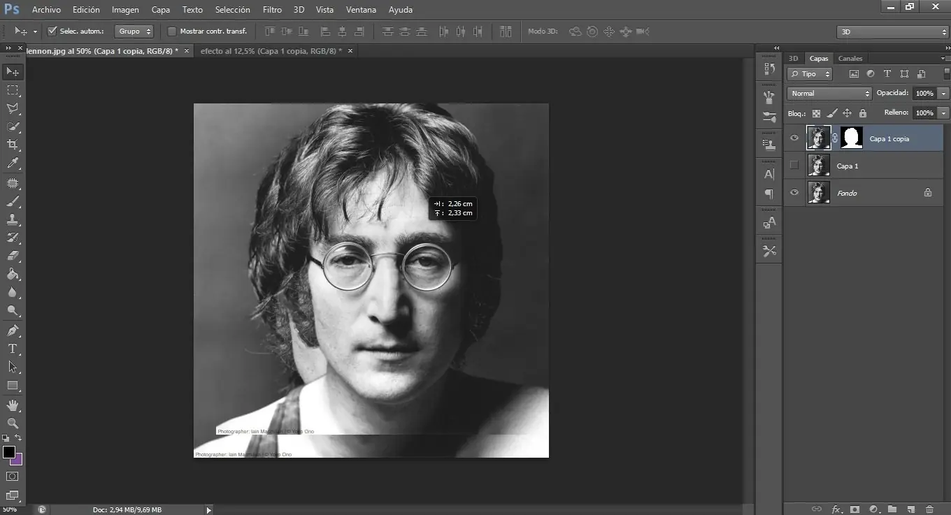
Task: Uncheck the Selec. autom. checkbox
Action: coord(52,31)
